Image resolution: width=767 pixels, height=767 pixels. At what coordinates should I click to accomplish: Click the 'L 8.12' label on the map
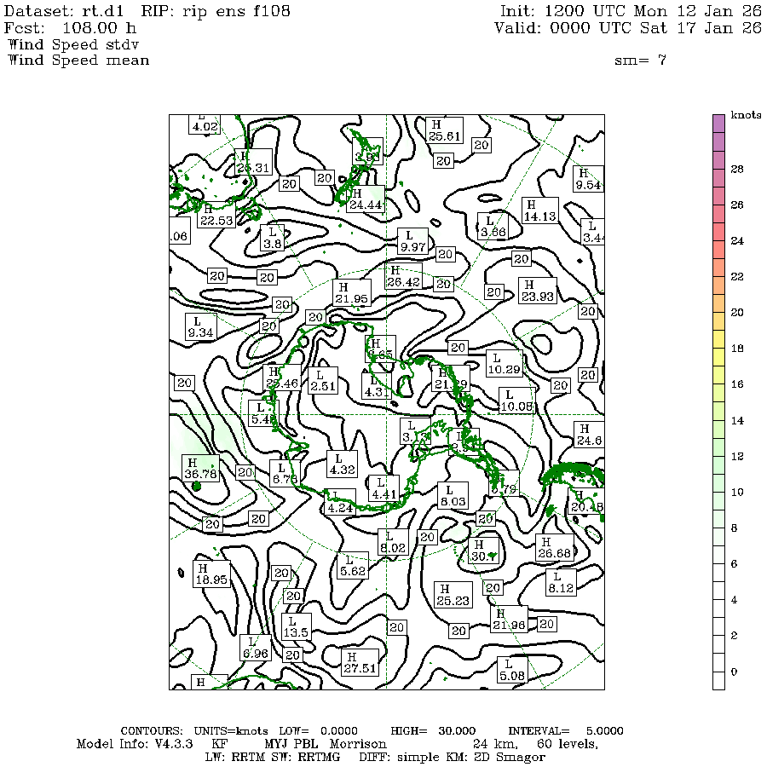click(x=561, y=582)
